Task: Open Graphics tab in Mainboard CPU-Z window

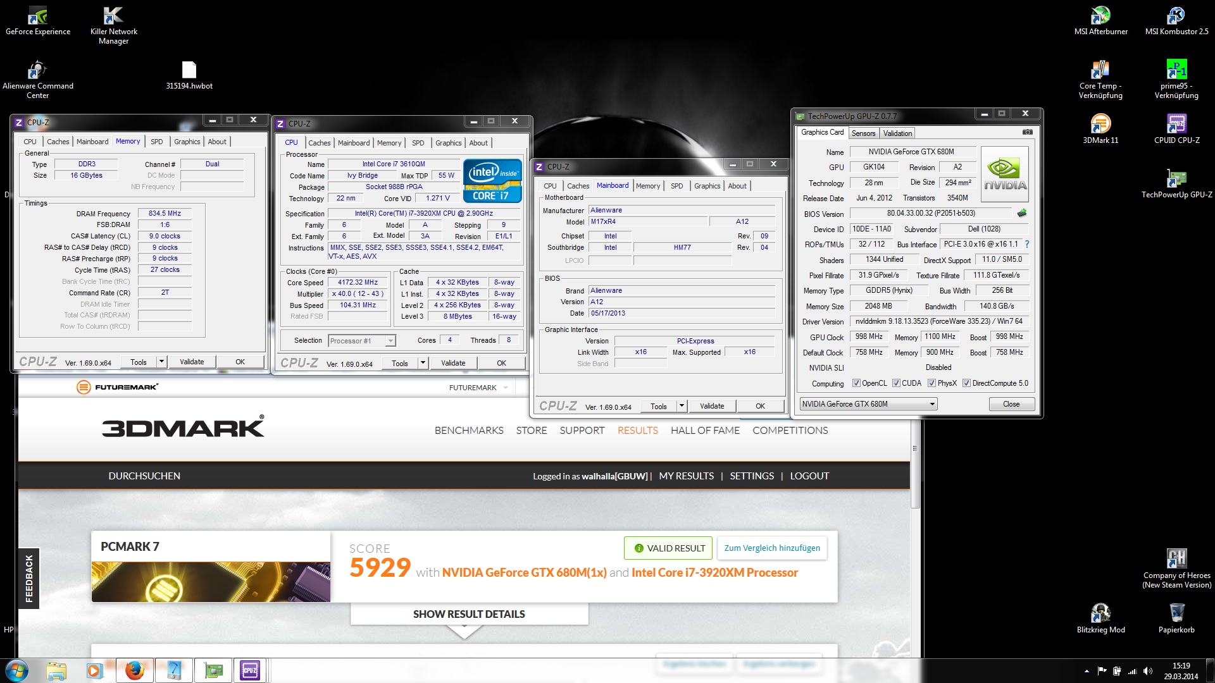Action: 707,186
